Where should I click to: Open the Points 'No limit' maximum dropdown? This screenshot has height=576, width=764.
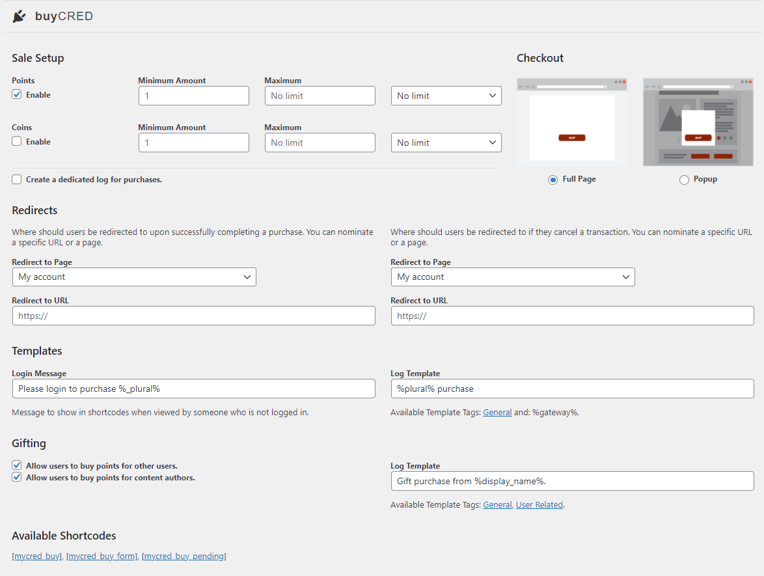[446, 95]
